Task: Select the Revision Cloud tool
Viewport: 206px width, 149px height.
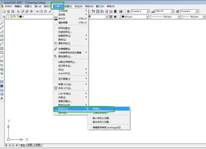Action: click(2, 53)
